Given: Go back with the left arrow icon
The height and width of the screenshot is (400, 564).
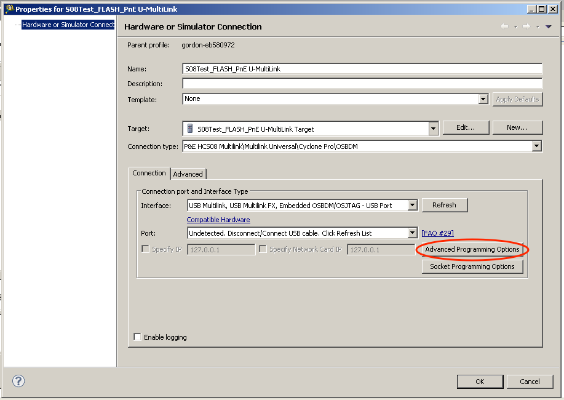Looking at the screenshot, I should pos(504,26).
